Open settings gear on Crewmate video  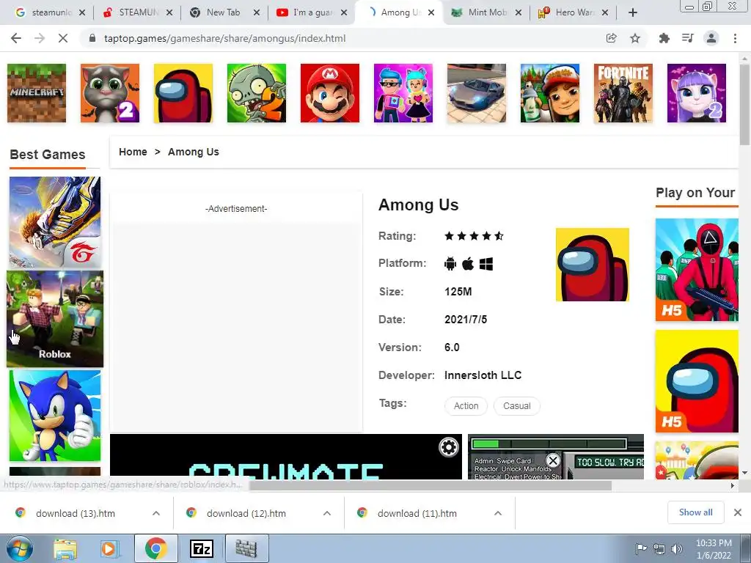[449, 448]
